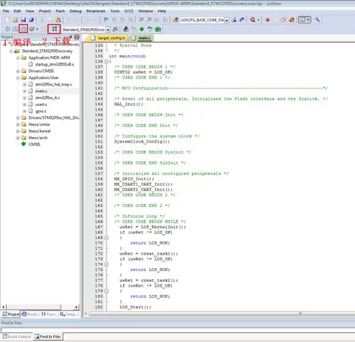355x342 pixels.
Task: Click the Open file folder icon
Action: 15,20
